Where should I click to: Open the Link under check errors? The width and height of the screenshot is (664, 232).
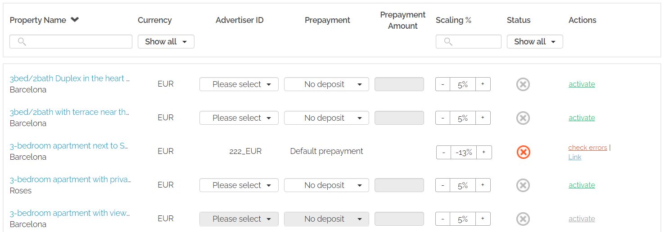pos(575,157)
